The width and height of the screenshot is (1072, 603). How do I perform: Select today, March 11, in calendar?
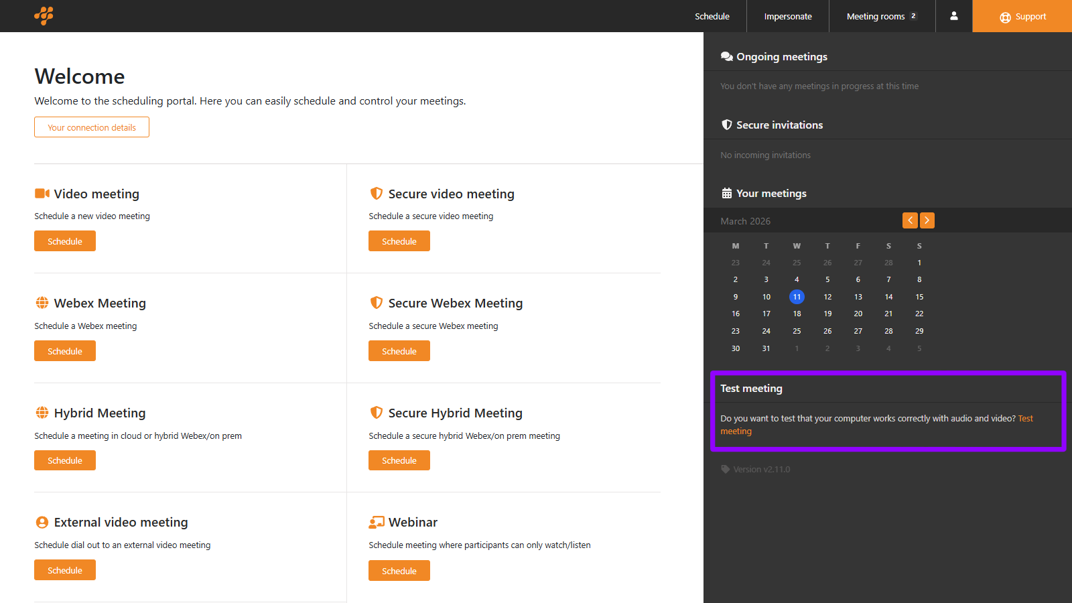[x=797, y=297]
